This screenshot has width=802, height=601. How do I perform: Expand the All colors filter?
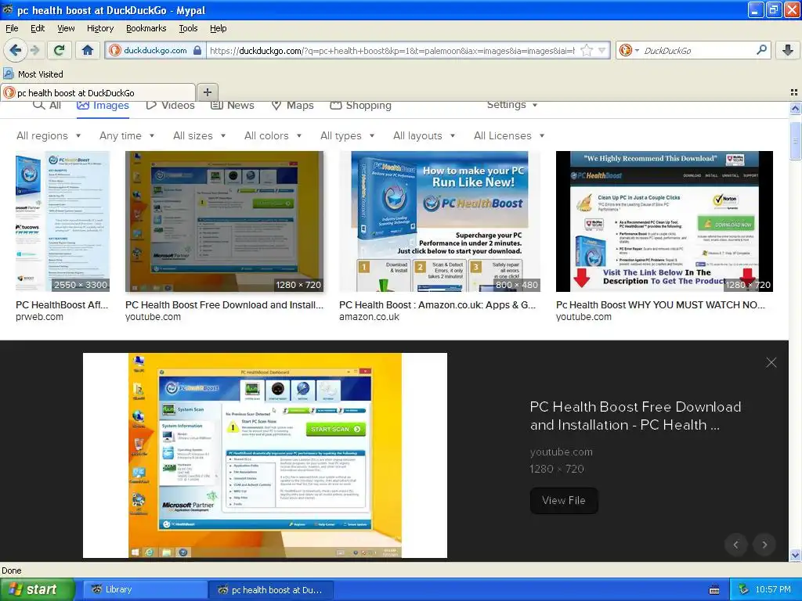point(273,135)
